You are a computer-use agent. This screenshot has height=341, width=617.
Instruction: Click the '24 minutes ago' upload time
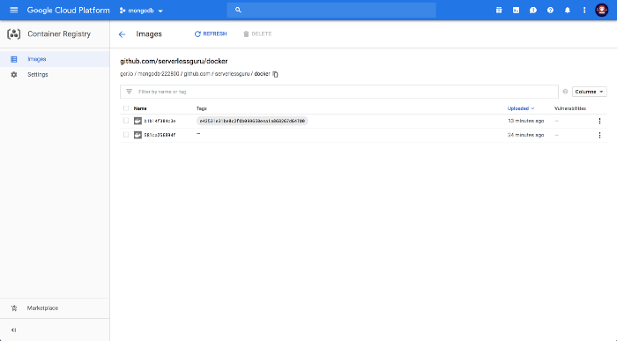pyautogui.click(x=525, y=135)
